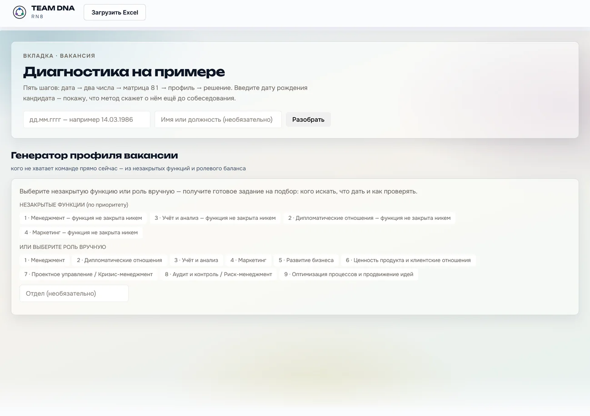The image size is (590, 416).
Task: Click the RN8 subtitle under the logo
Action: point(37,16)
